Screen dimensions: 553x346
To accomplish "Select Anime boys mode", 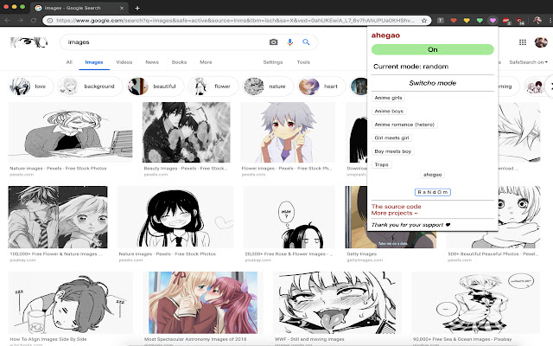I will pos(389,112).
